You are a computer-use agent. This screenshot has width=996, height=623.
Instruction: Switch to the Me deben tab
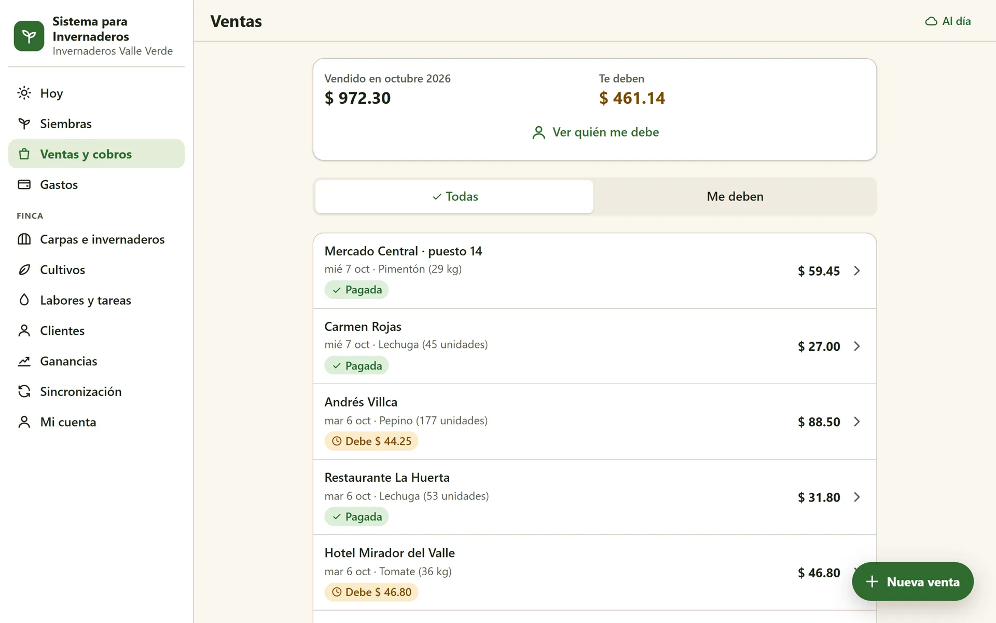tap(735, 196)
